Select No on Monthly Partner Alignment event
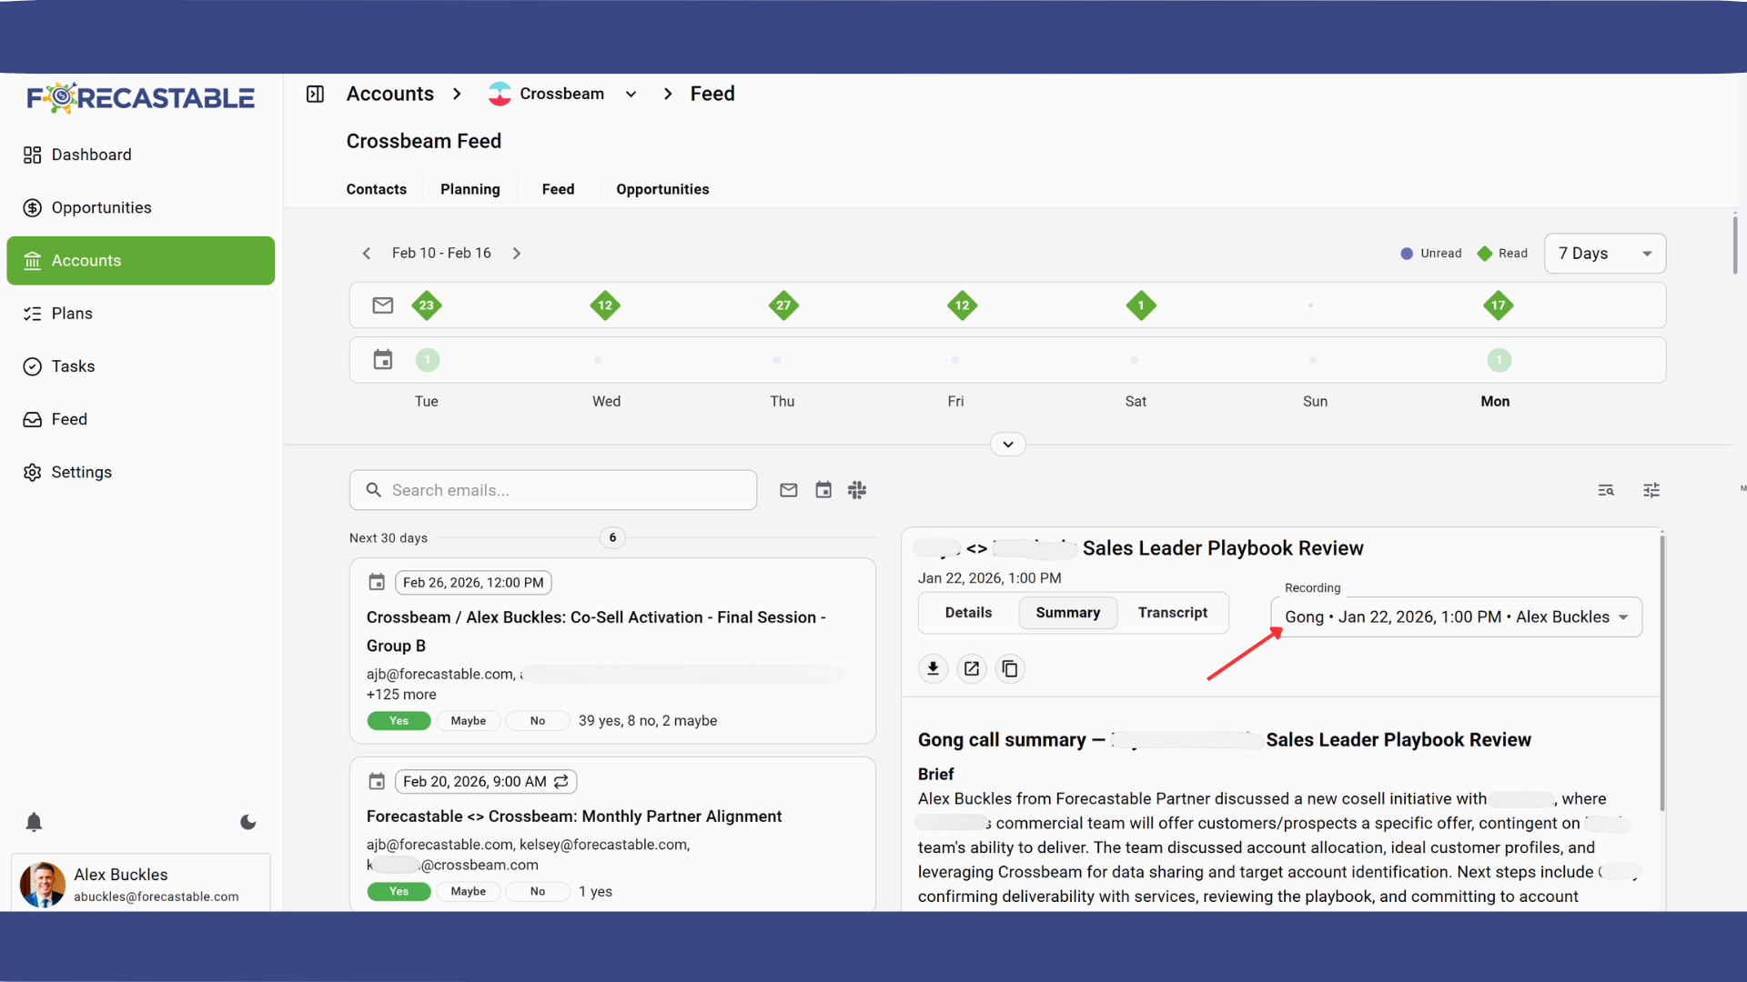Viewport: 1747px width, 982px height. 537,891
